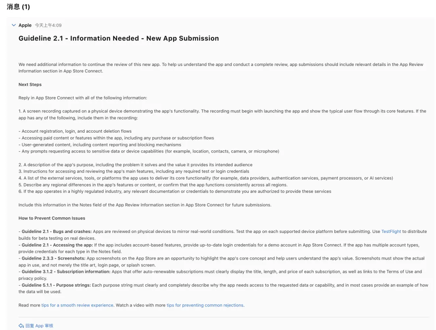Open 'tips for preventing common rejections' link
The image size is (436, 330).
[x=205, y=305]
